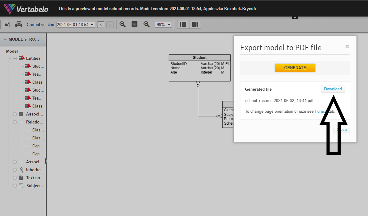The image size is (368, 216).
Task: Click the Export model to PDF title
Action: coord(281,48)
